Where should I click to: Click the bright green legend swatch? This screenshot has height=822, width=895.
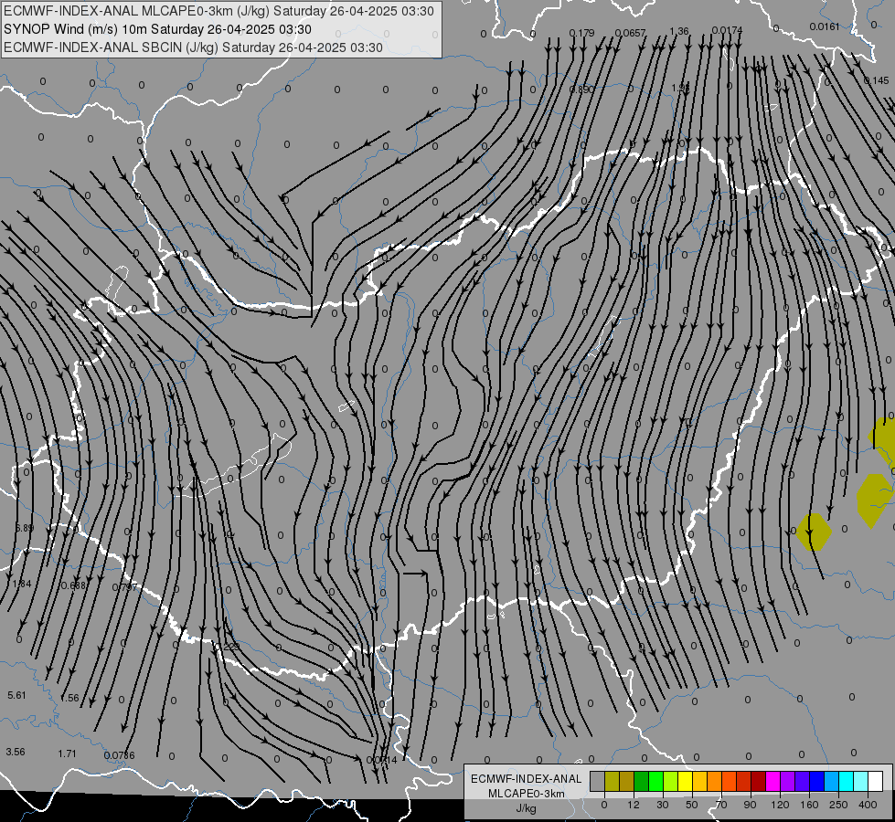[655, 781]
